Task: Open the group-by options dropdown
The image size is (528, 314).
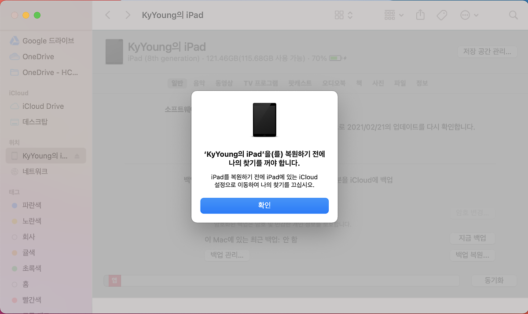Action: pyautogui.click(x=394, y=15)
